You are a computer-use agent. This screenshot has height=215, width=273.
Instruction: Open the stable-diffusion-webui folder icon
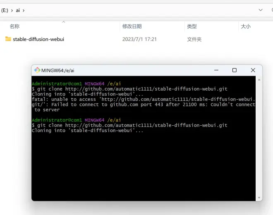(8, 39)
